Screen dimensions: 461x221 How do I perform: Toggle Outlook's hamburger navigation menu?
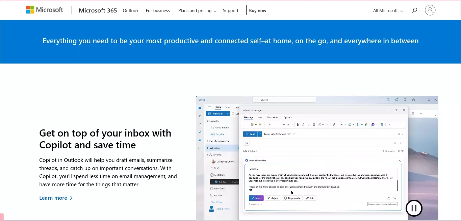click(210, 107)
